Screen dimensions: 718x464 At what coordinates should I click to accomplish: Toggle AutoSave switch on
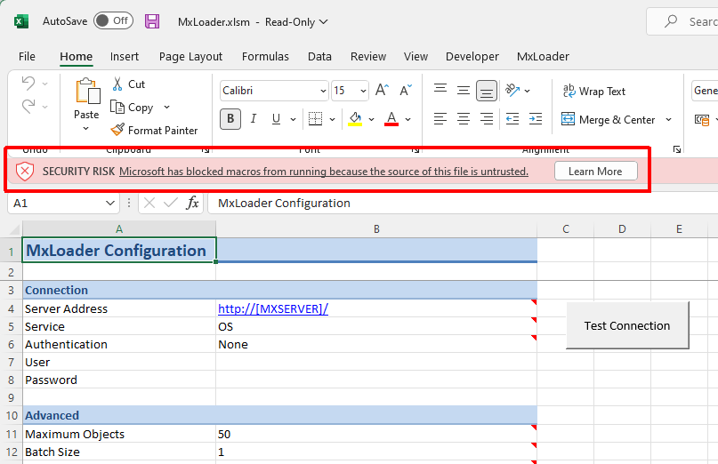point(113,21)
